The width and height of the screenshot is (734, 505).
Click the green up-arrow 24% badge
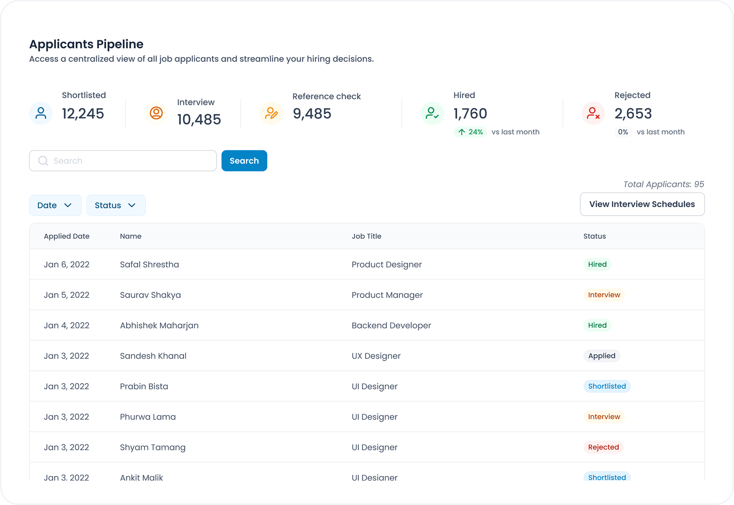[470, 132]
